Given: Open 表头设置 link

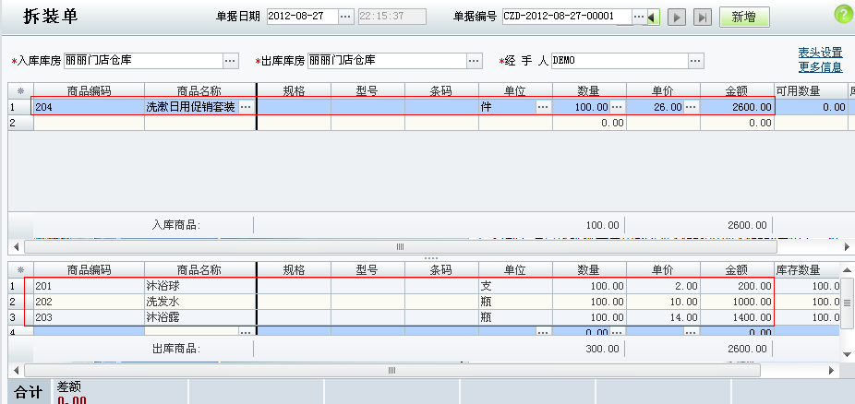Looking at the screenshot, I should click(820, 53).
